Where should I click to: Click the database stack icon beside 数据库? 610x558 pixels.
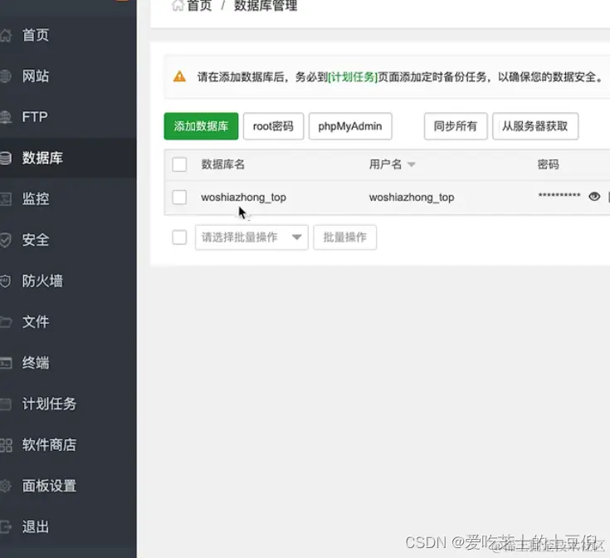click(5, 158)
